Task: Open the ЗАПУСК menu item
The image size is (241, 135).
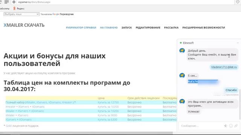Action: (x=127, y=27)
